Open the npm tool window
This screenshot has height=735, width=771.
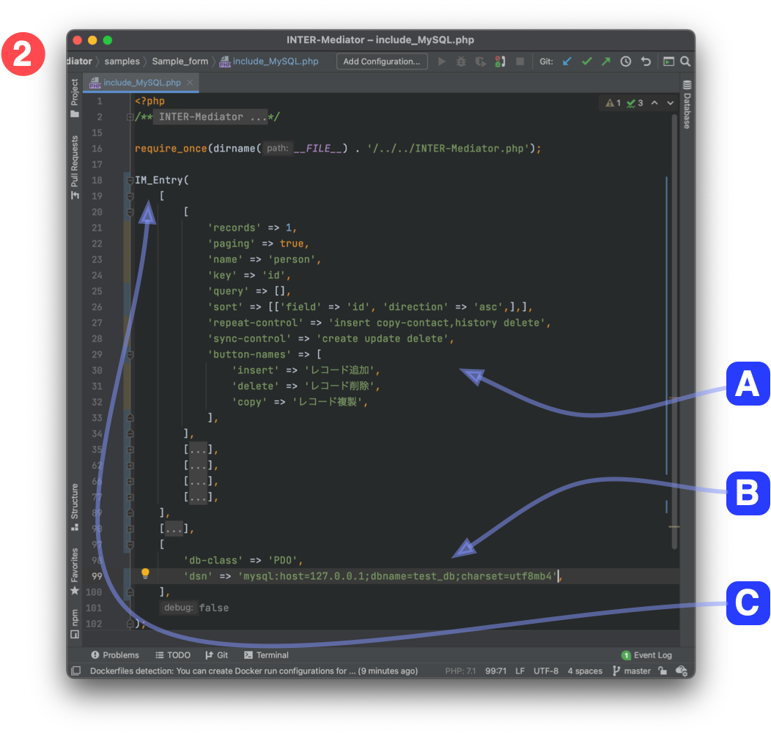click(74, 624)
